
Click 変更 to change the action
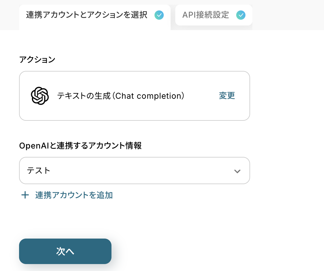coord(227,96)
